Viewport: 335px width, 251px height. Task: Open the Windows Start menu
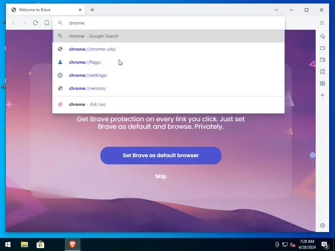pyautogui.click(x=8, y=244)
